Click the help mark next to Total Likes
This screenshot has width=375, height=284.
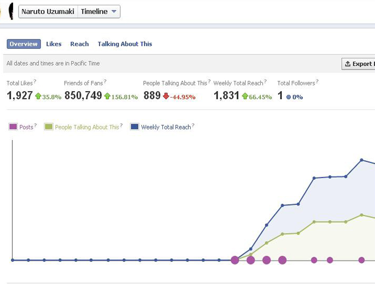35,81
